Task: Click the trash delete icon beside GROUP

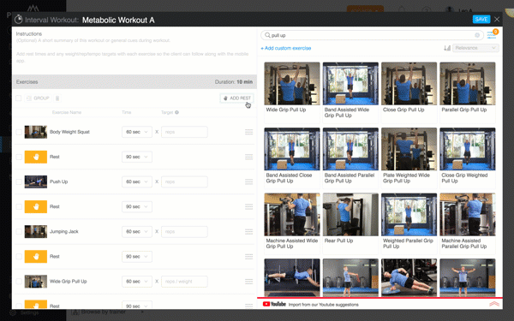Action: 57,98
